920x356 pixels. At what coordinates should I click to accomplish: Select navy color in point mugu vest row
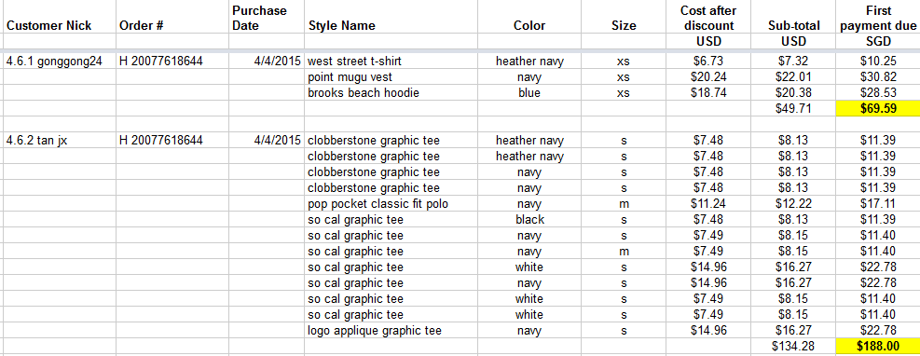click(x=529, y=76)
